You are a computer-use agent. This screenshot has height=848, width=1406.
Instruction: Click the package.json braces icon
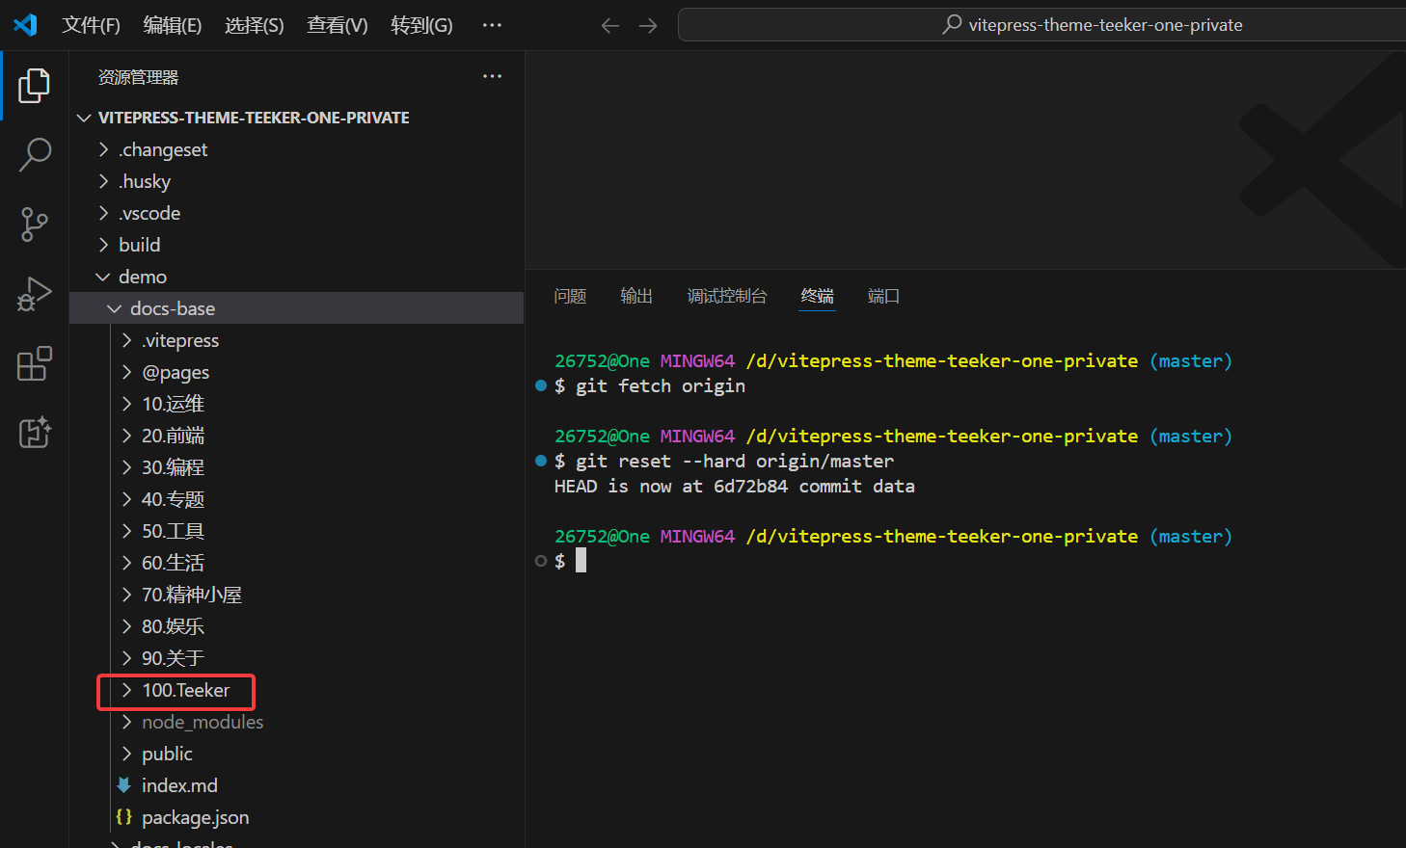(x=123, y=817)
